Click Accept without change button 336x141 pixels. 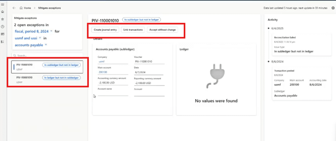(162, 30)
